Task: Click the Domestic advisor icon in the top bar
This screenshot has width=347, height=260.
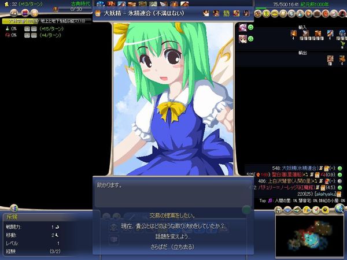Action: pyautogui.click(x=258, y=13)
